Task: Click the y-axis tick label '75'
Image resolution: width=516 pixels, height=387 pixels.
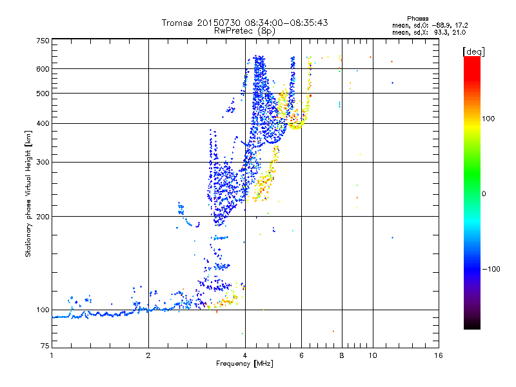Action: coord(45,346)
